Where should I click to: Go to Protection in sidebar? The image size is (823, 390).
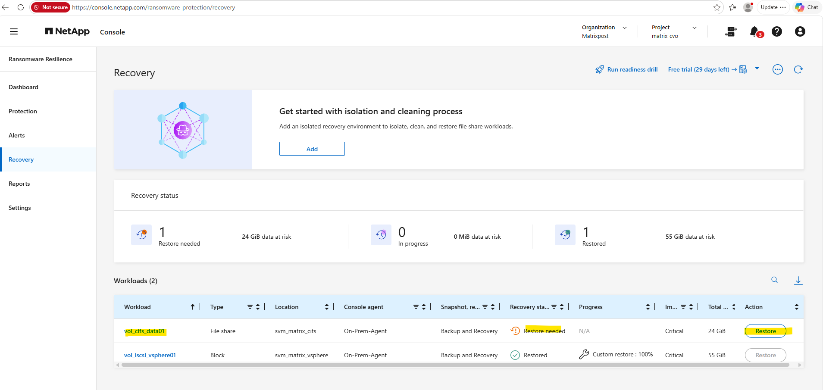(23, 111)
